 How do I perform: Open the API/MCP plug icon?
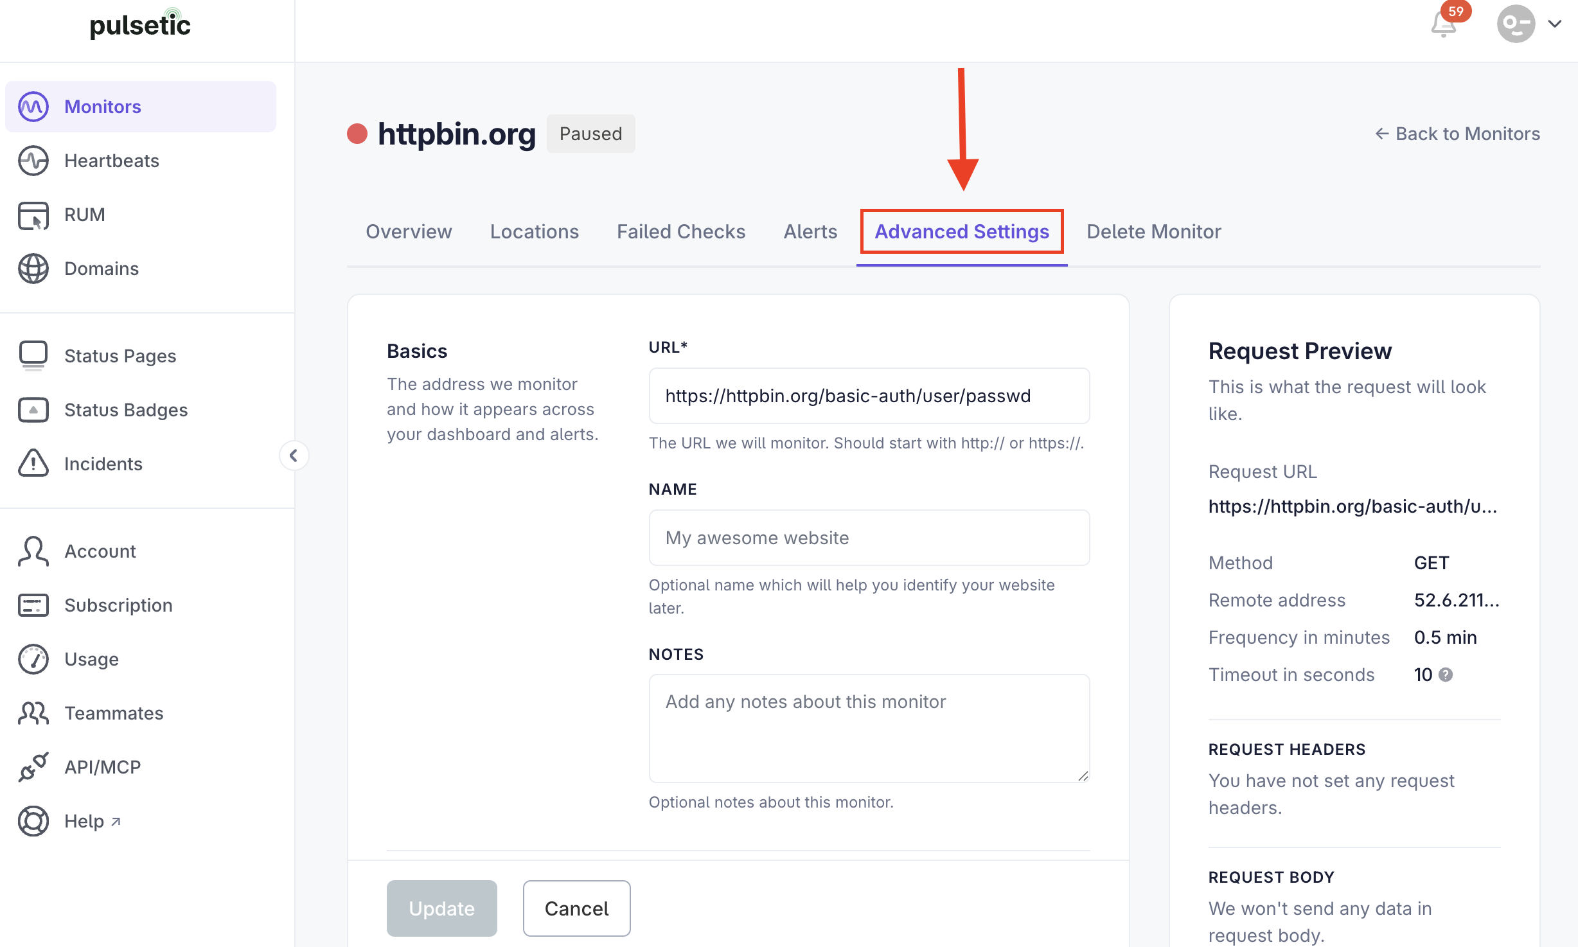33,766
